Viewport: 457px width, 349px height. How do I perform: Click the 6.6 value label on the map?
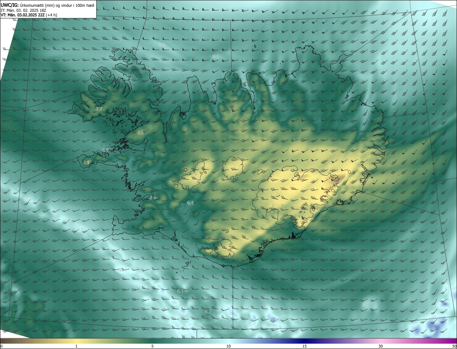153,198
